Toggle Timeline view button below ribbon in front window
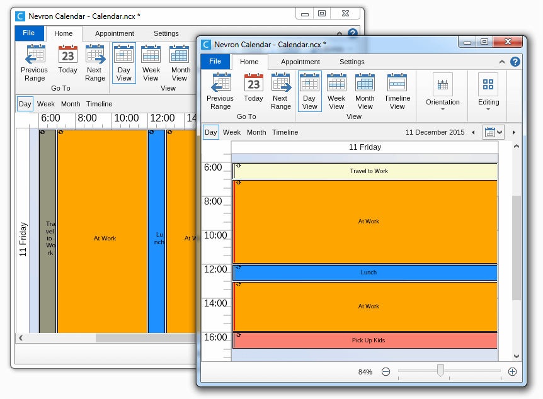The width and height of the screenshot is (543, 399). pyautogui.click(x=285, y=132)
